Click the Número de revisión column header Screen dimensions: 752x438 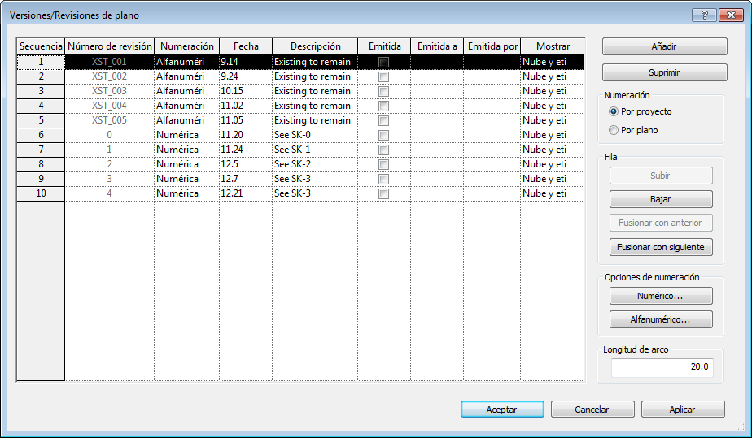(109, 46)
